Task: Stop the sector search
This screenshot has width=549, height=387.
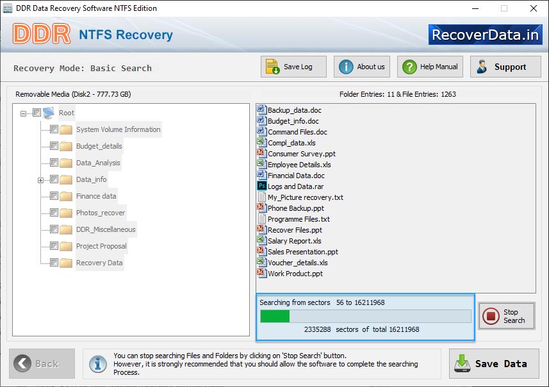Action: (507, 316)
